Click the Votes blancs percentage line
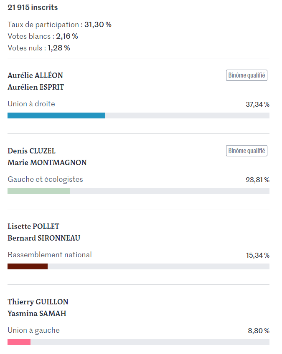Screen dimensions: 282x354 [x=43, y=36]
